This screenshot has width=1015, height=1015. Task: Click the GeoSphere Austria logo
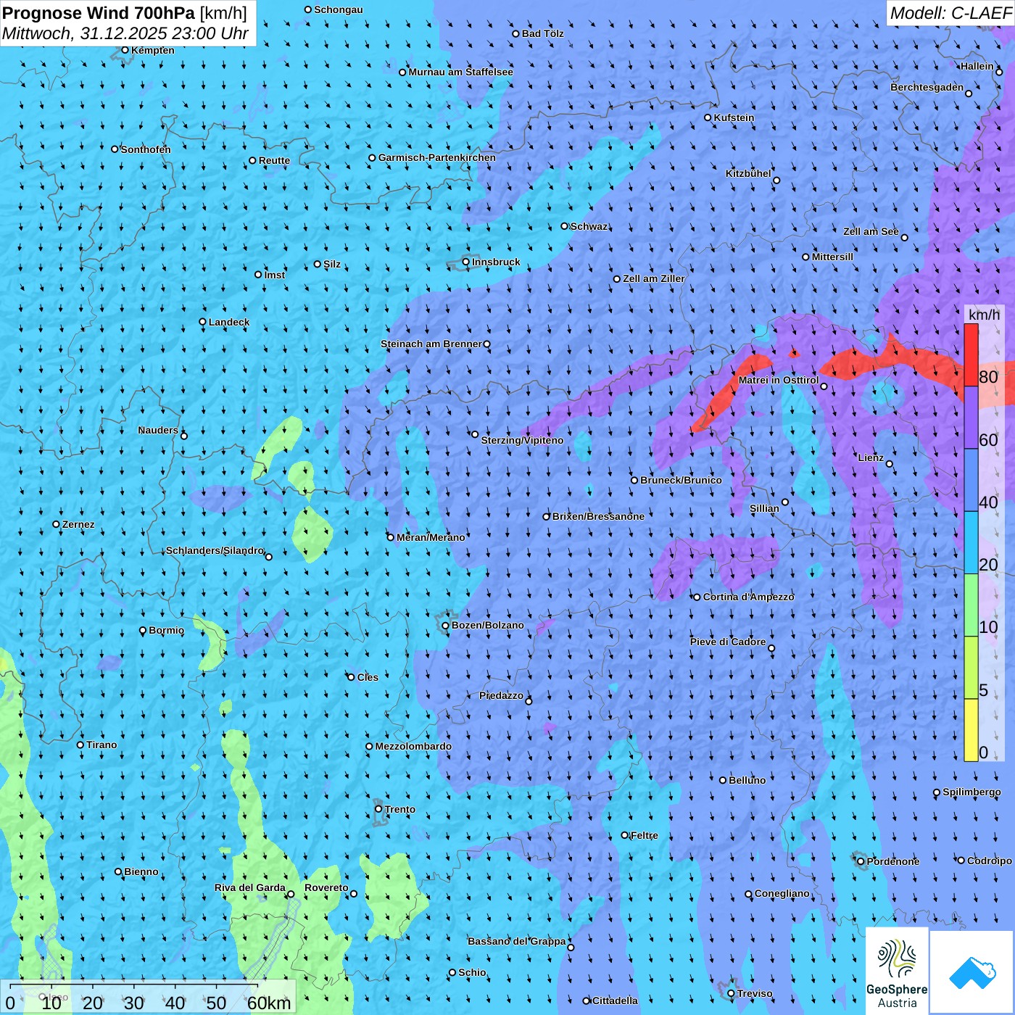(x=897, y=970)
